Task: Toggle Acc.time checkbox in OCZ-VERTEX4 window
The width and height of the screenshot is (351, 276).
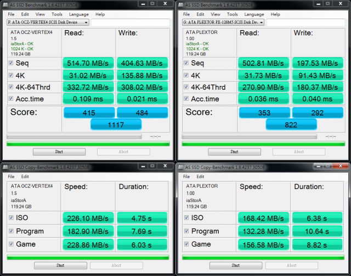Action: click(11, 99)
